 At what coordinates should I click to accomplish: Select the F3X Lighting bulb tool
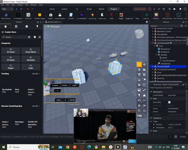[x=139, y=95]
